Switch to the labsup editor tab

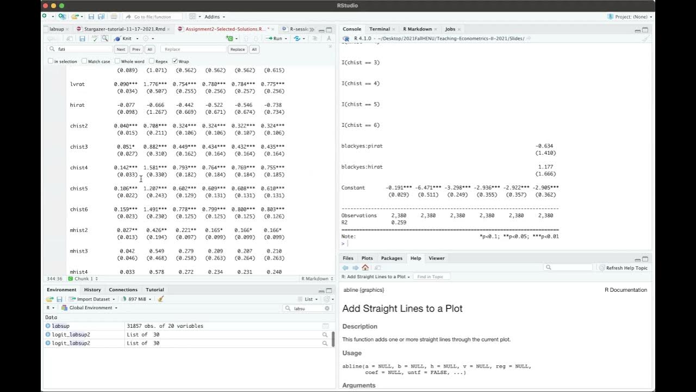click(57, 29)
